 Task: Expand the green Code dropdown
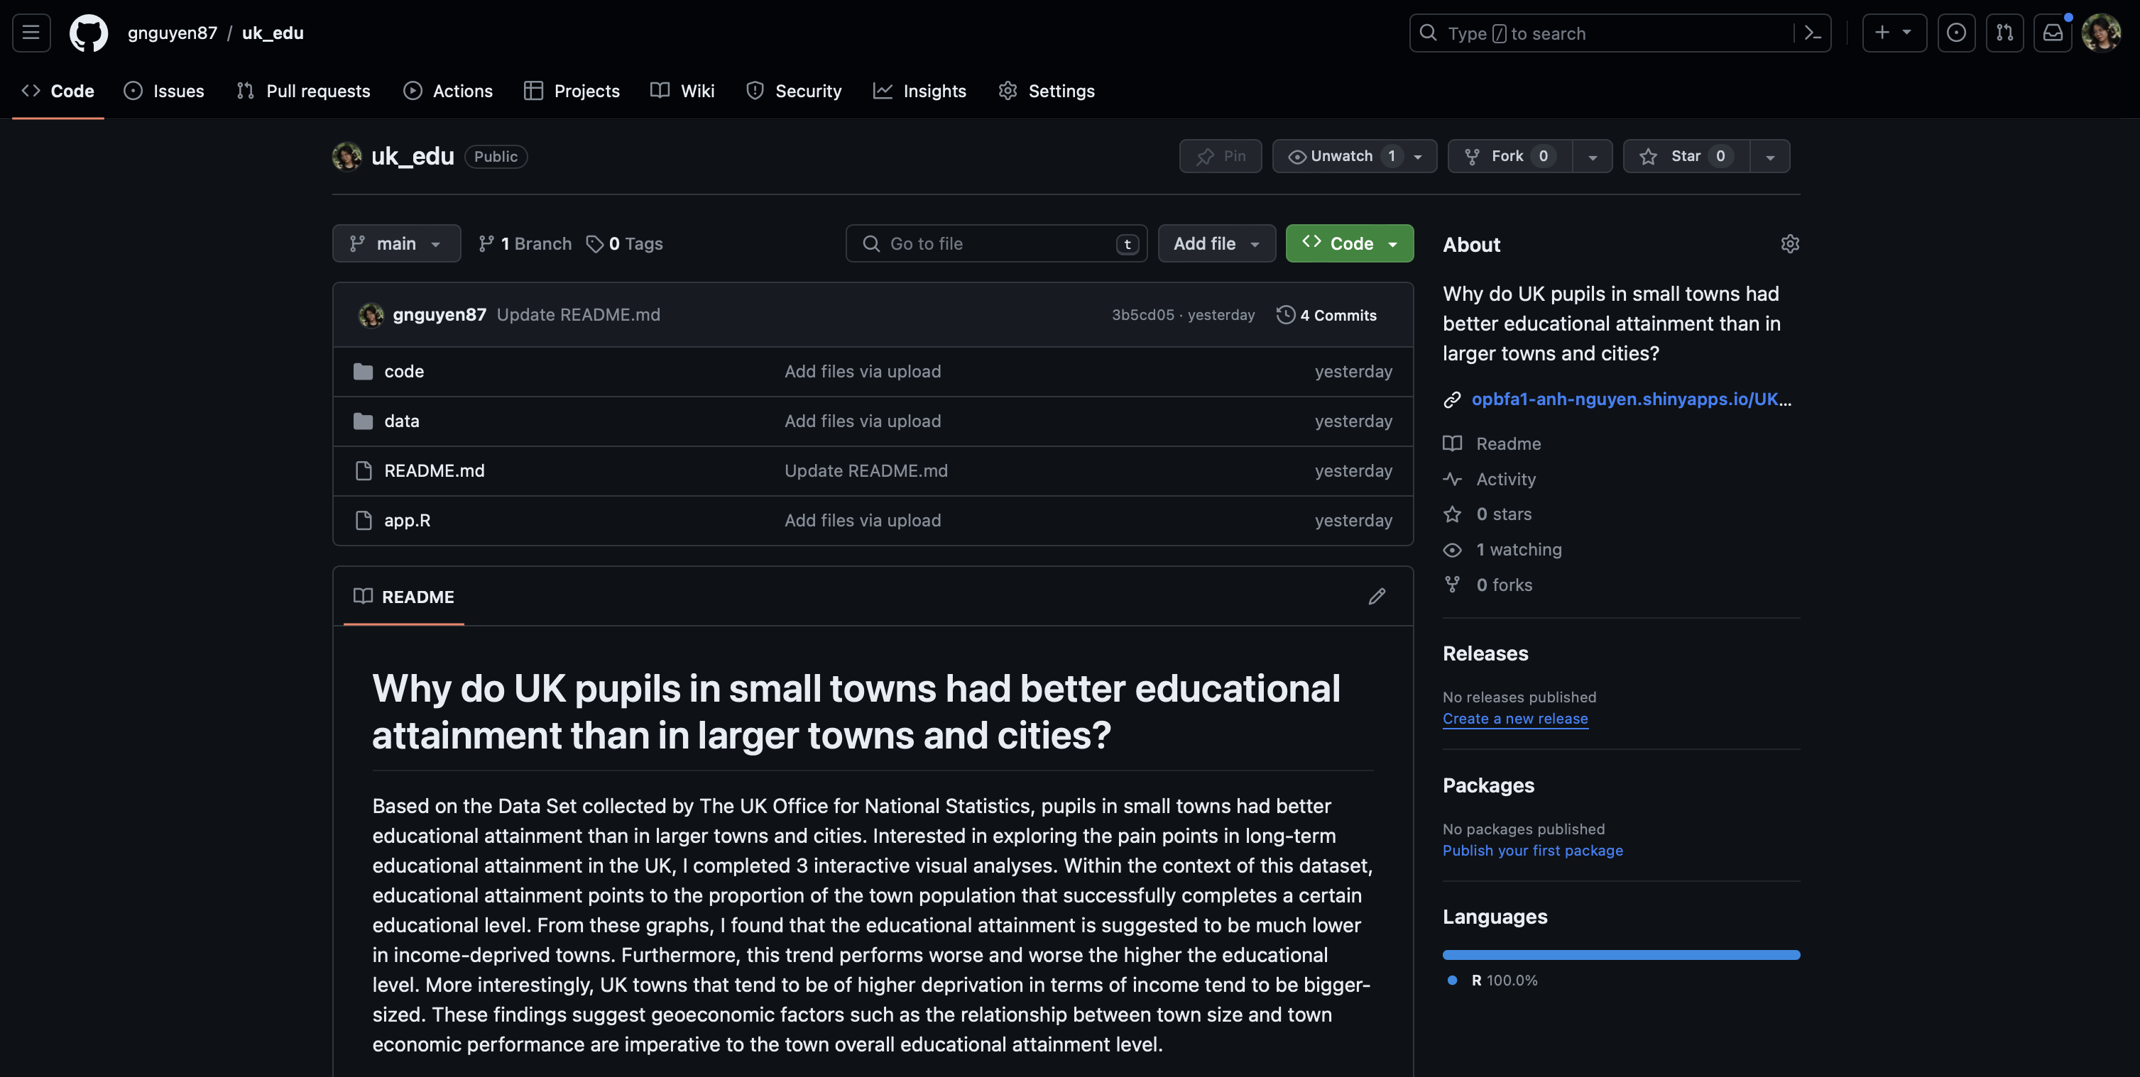click(x=1349, y=244)
